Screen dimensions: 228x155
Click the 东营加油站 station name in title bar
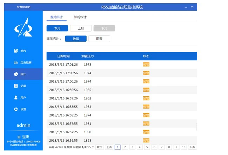pyautogui.click(x=24, y=7)
